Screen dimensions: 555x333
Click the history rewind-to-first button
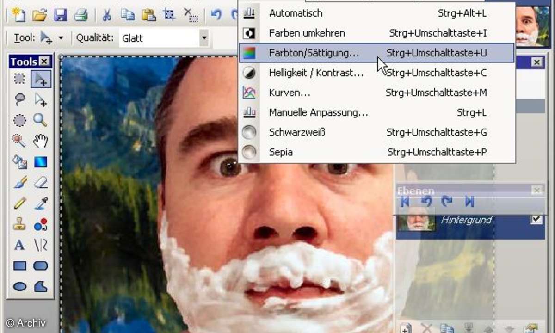tap(405, 201)
